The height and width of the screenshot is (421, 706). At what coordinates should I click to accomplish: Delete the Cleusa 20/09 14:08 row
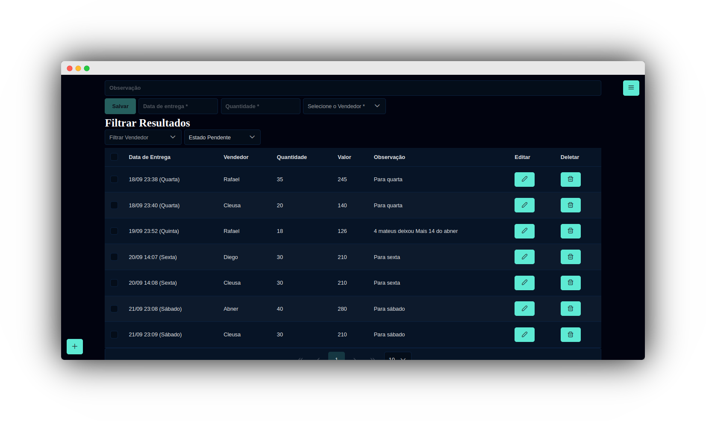[x=571, y=283]
